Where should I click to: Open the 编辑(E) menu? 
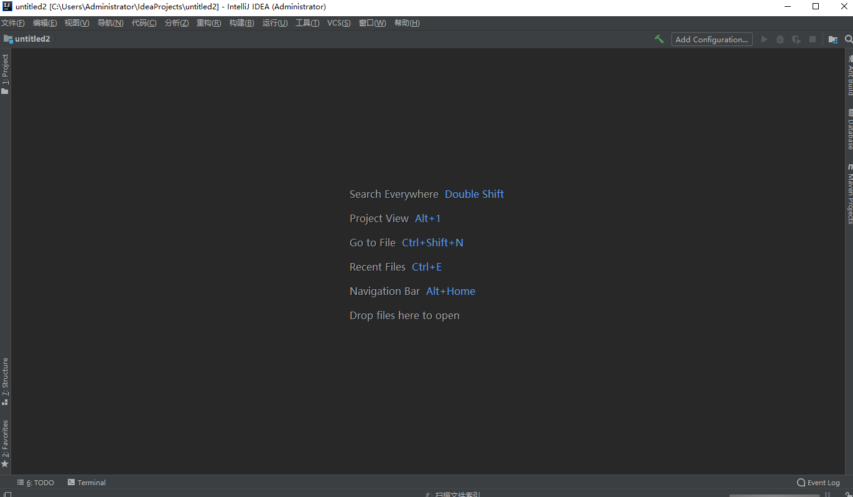[x=45, y=23]
